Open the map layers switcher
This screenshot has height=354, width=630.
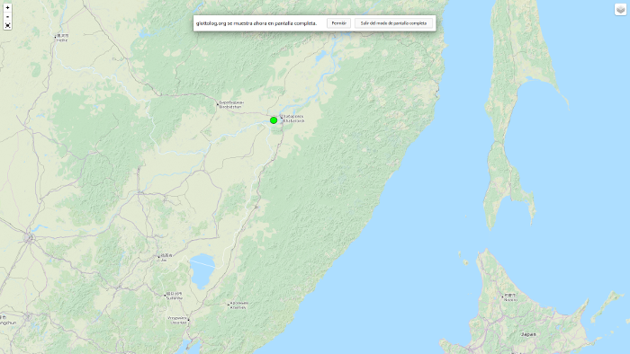point(620,10)
